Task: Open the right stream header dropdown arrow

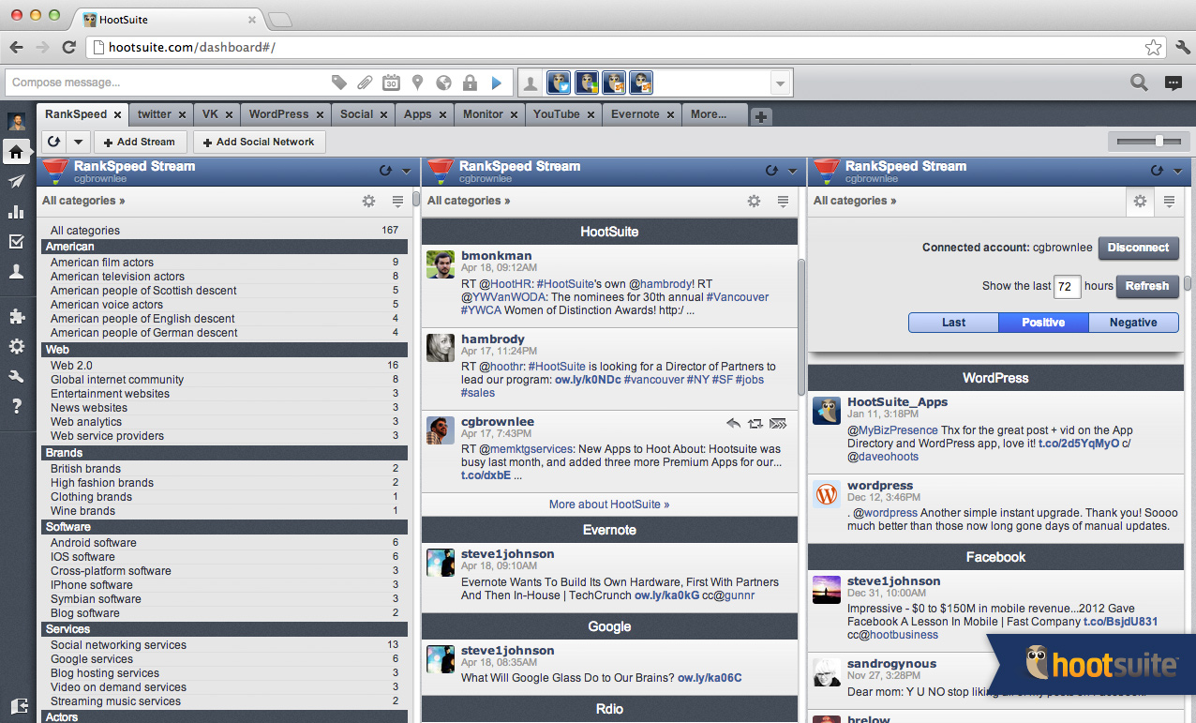Action: coord(1177,172)
